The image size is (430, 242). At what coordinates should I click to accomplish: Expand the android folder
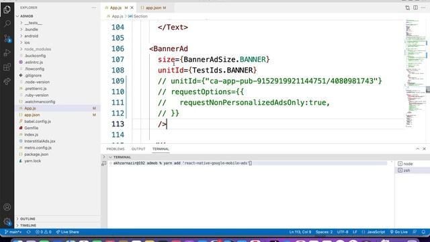[x=32, y=36]
